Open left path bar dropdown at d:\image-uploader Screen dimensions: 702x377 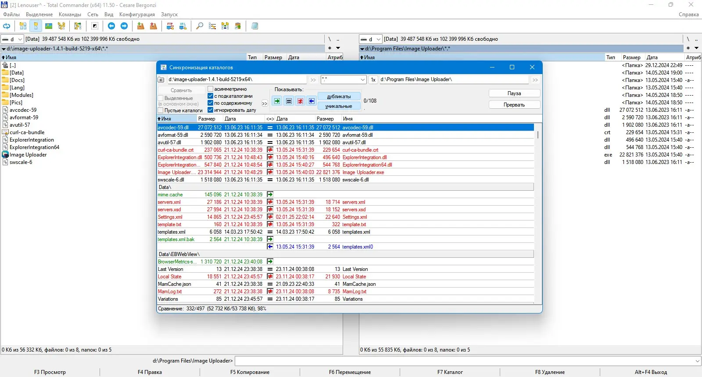click(x=4, y=49)
